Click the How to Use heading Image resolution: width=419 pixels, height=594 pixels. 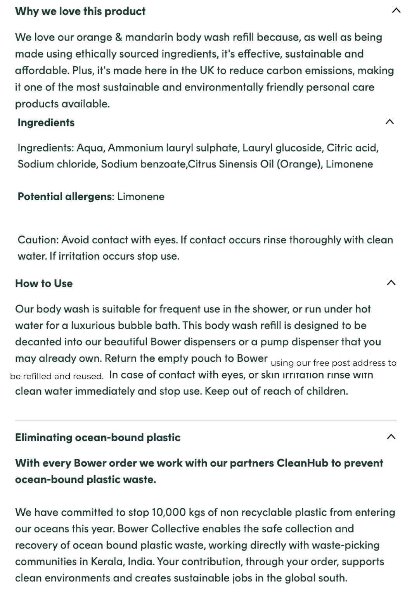coord(44,283)
